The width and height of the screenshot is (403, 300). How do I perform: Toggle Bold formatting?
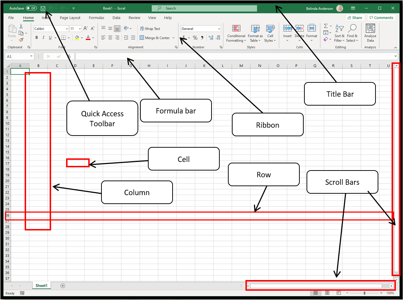[36, 38]
